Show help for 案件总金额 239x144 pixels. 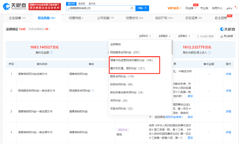click(52, 52)
